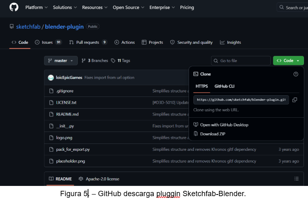Open the master branch selector dropdown
Viewport: 308px width, 199px height.
(61, 60)
